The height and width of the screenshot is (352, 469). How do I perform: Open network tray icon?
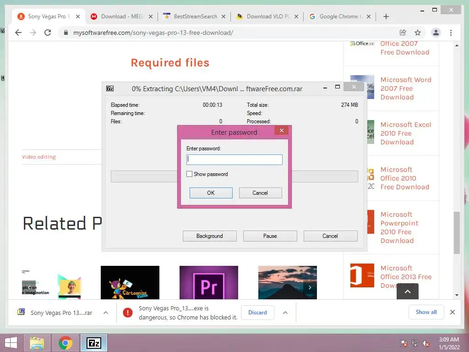(x=415, y=343)
